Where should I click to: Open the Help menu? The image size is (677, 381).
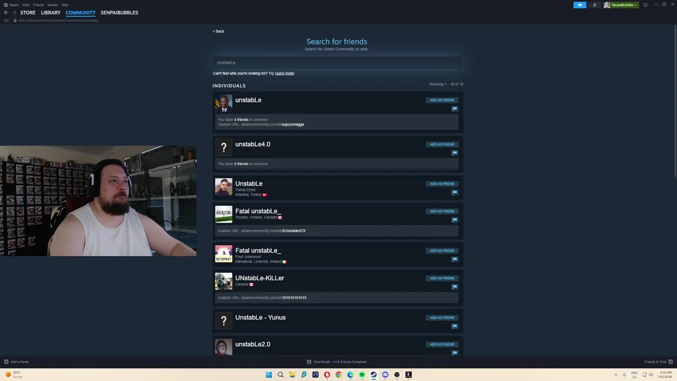[65, 5]
